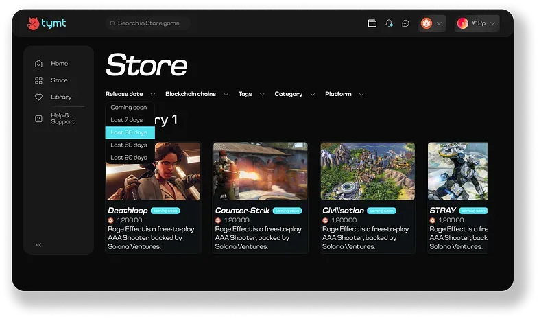
Task: Open the STRAY game thumbnail
Action: 457,172
